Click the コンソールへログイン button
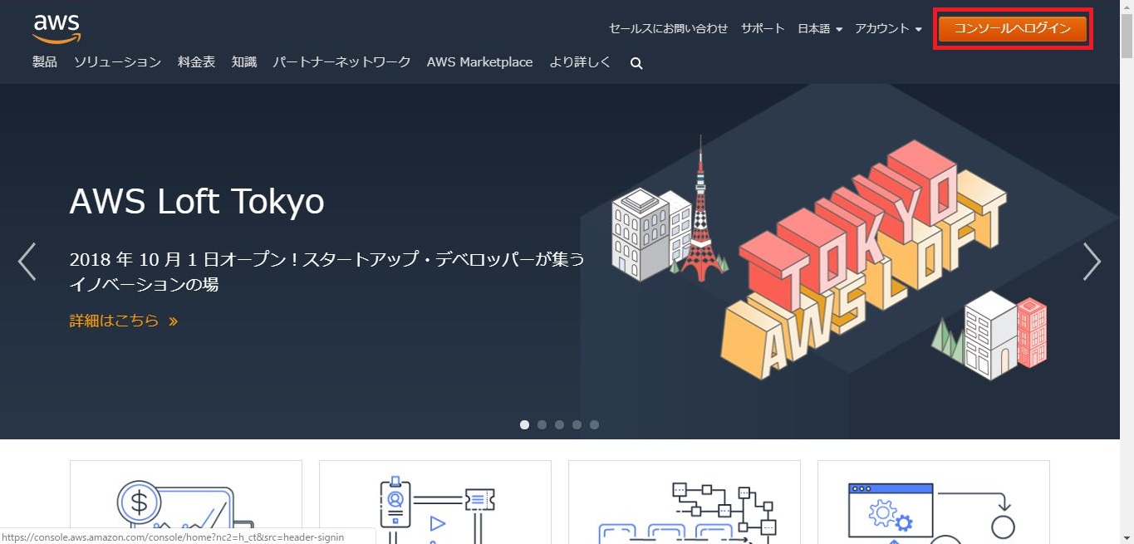1134x544 pixels. (x=1012, y=28)
